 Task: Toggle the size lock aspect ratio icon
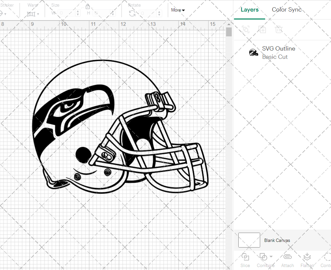88,6
